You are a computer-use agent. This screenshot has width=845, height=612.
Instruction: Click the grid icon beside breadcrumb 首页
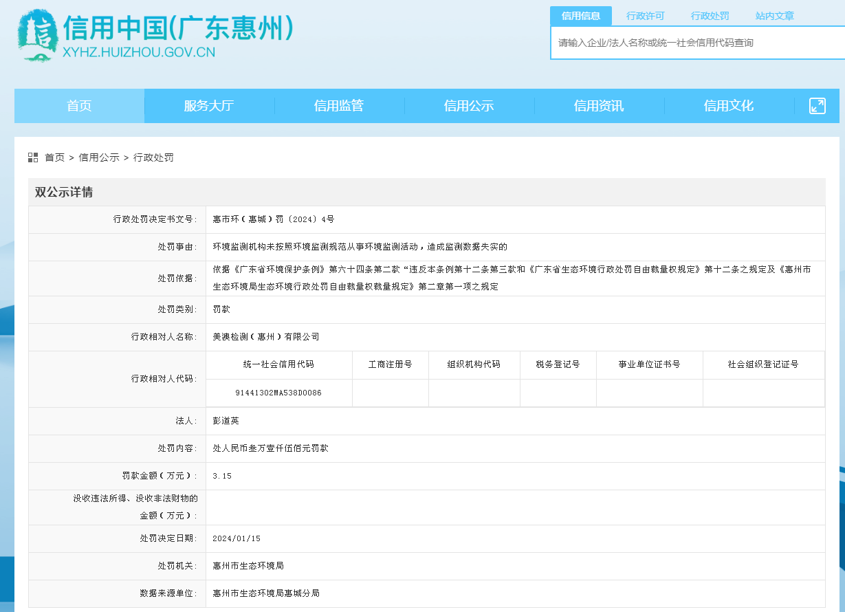click(33, 157)
